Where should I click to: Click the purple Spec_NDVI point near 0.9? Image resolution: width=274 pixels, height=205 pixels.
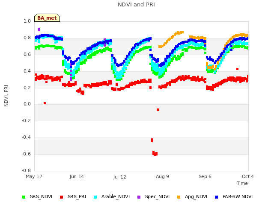coord(39,29)
